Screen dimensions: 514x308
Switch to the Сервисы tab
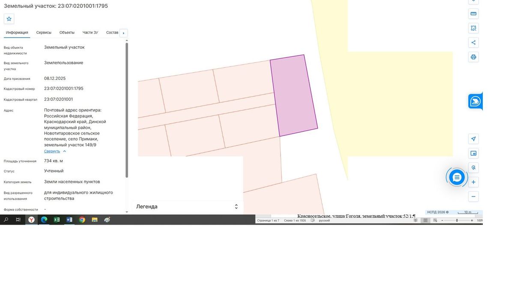[x=44, y=32]
